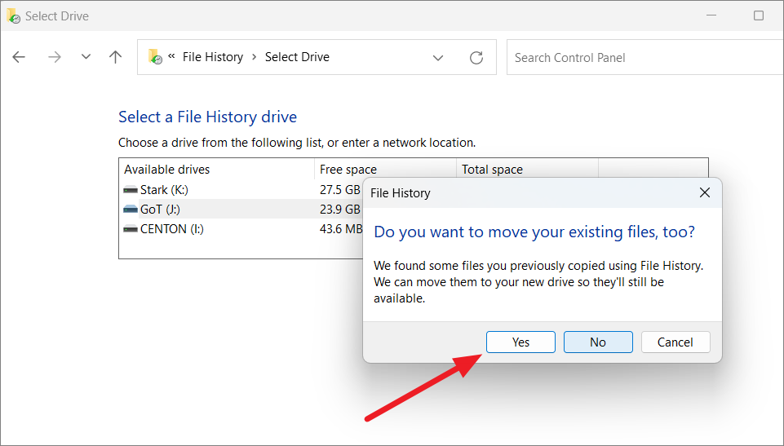Sort by the Free space column
784x446 pixels.
[348, 170]
